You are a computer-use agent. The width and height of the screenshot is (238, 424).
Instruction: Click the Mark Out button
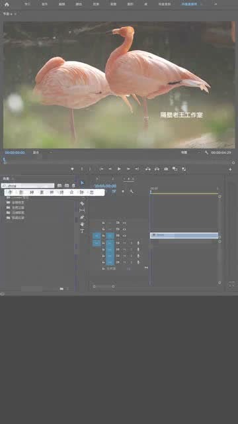tap(90, 169)
